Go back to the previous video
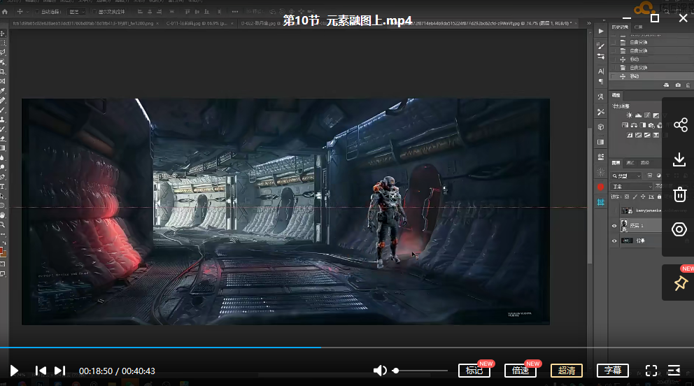The height and width of the screenshot is (386, 694). (x=41, y=371)
